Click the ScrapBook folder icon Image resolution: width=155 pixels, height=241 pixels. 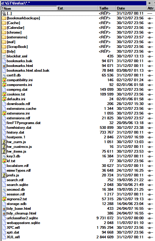4,47
